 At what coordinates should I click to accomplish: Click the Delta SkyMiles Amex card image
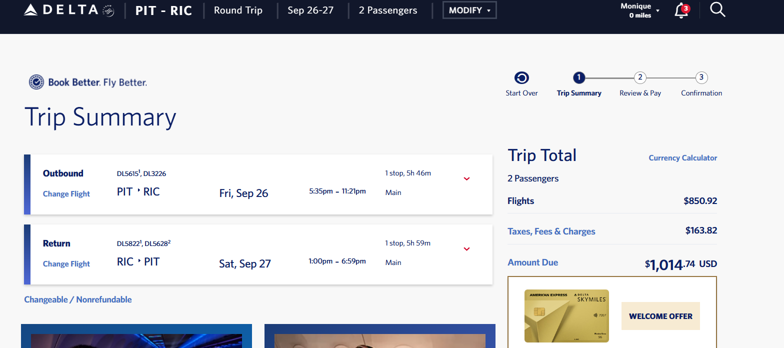(x=566, y=315)
